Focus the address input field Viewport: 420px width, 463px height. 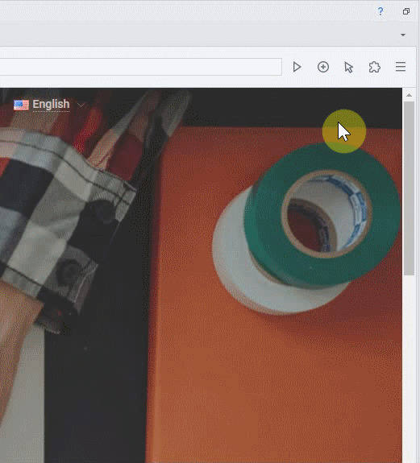140,67
